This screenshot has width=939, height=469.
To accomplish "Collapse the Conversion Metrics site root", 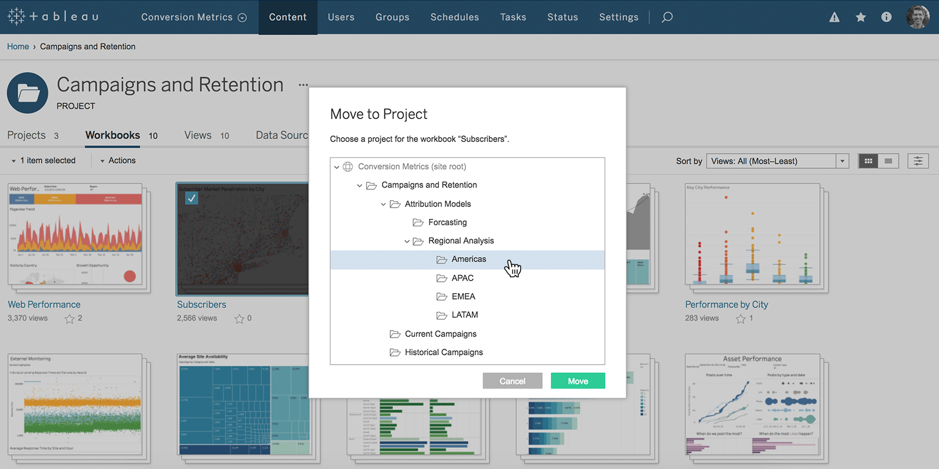I will [x=337, y=167].
